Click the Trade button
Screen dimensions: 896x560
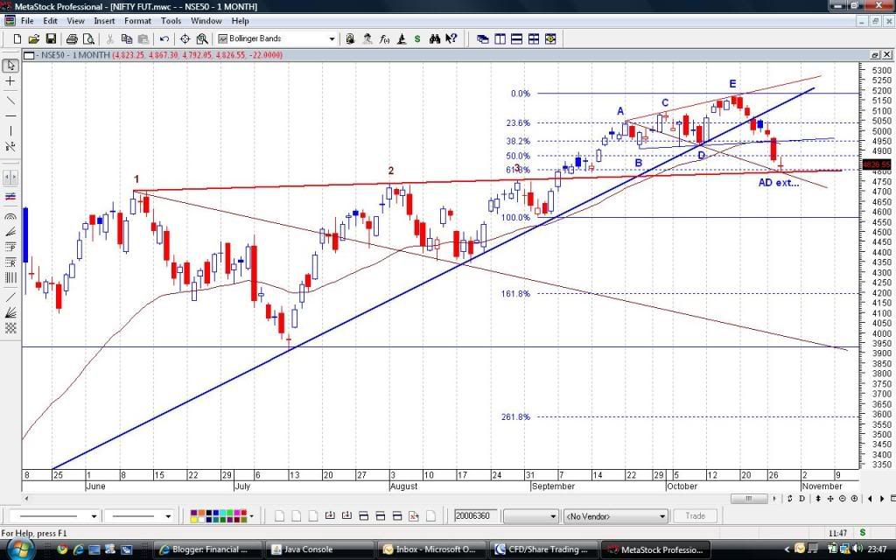[695, 516]
